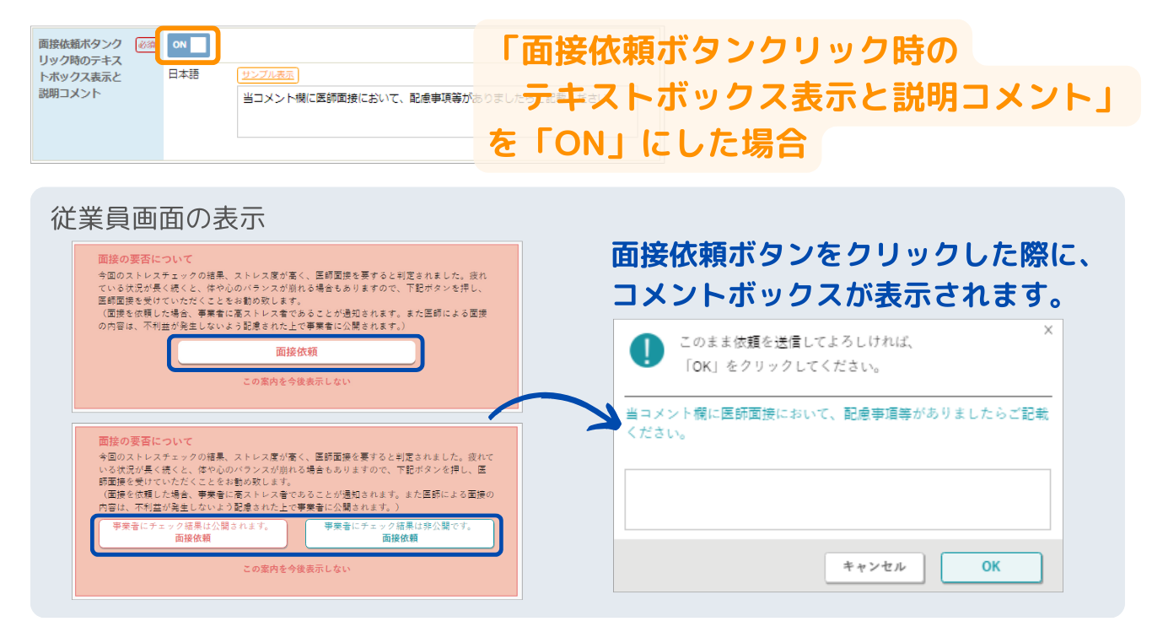Click into the 日本語 comment text area
1152x643 pixels.
[354, 114]
